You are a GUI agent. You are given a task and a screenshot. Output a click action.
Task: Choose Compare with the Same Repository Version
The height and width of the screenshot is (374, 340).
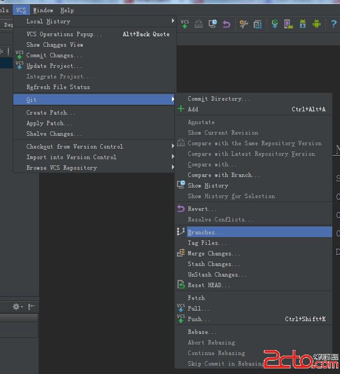click(x=254, y=144)
